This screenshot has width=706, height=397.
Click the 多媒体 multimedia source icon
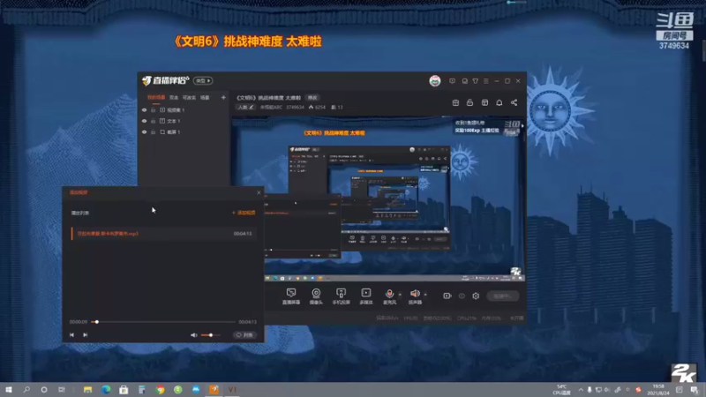(366, 293)
